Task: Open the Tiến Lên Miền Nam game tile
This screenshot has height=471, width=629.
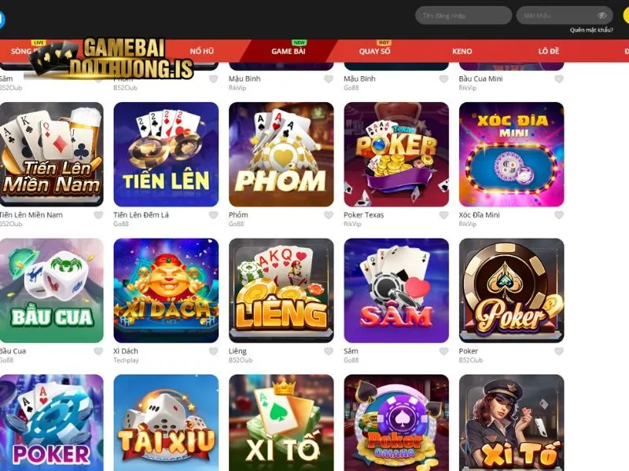Action: coord(51,155)
